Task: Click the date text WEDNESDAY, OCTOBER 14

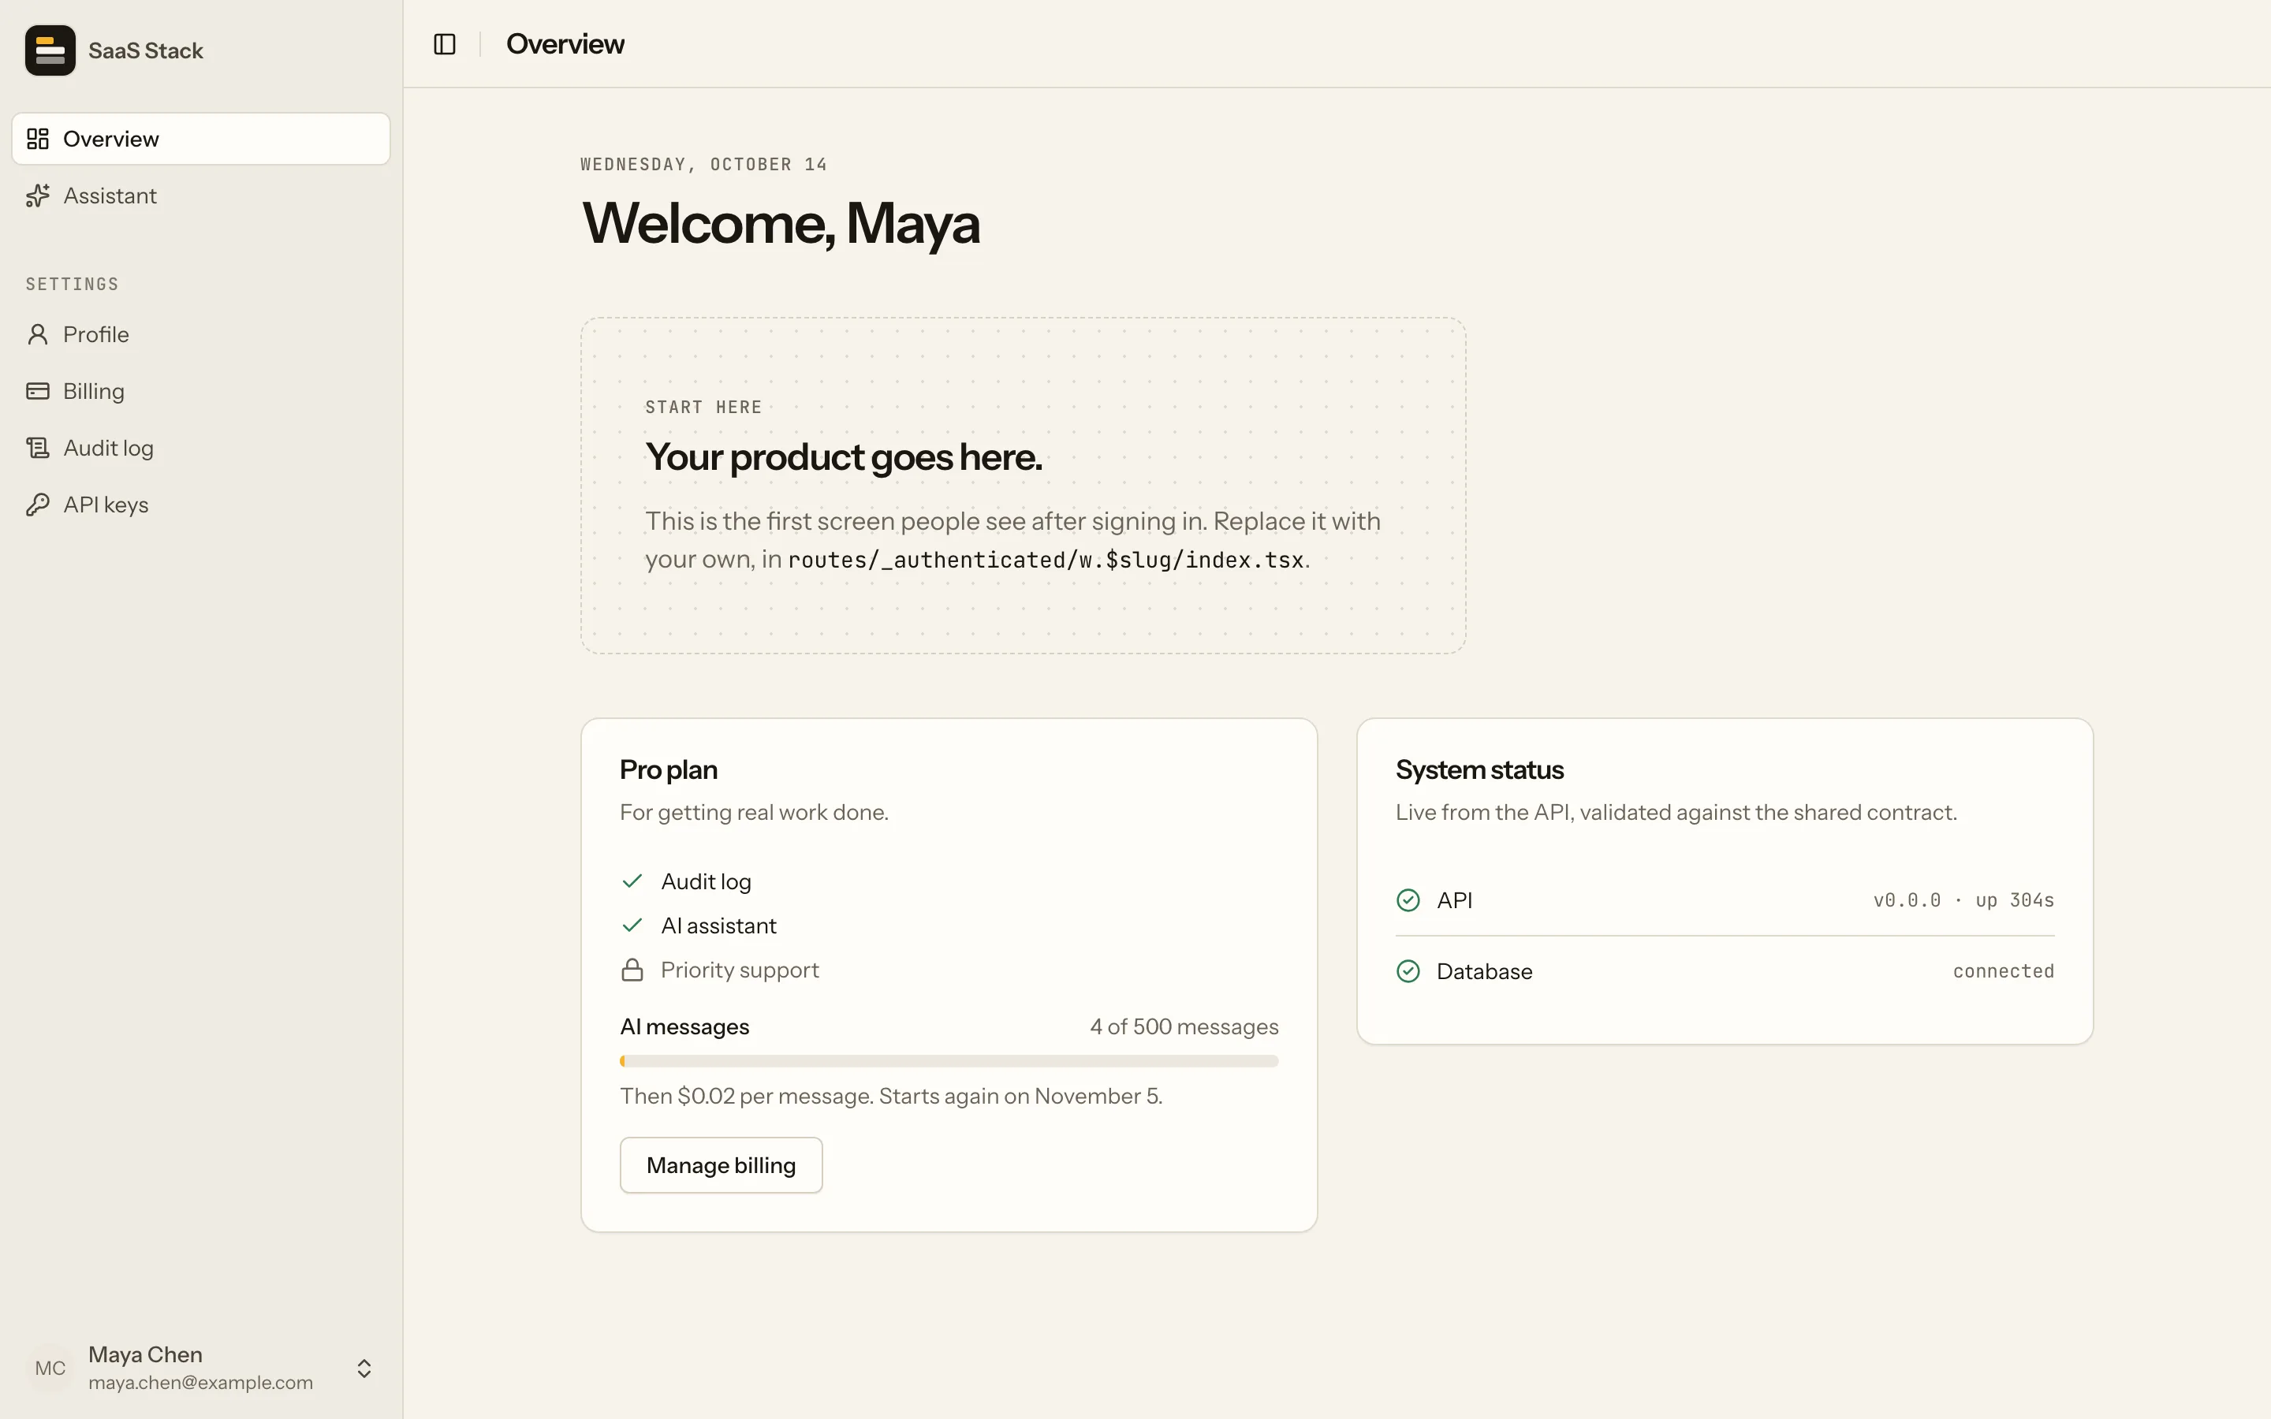Action: [704, 164]
